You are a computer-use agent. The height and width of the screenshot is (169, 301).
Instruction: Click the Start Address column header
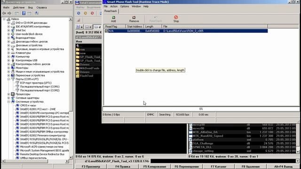pos(135,26)
